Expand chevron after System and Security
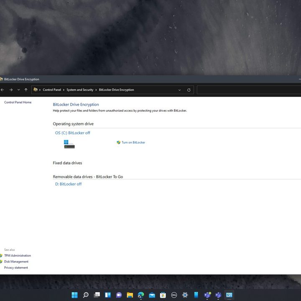The width and height of the screenshot is (301, 301). (x=96, y=90)
